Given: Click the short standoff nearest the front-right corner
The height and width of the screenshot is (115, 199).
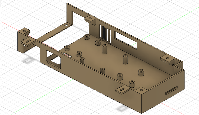Looking at the screenshot, I should pyautogui.click(x=132, y=84).
